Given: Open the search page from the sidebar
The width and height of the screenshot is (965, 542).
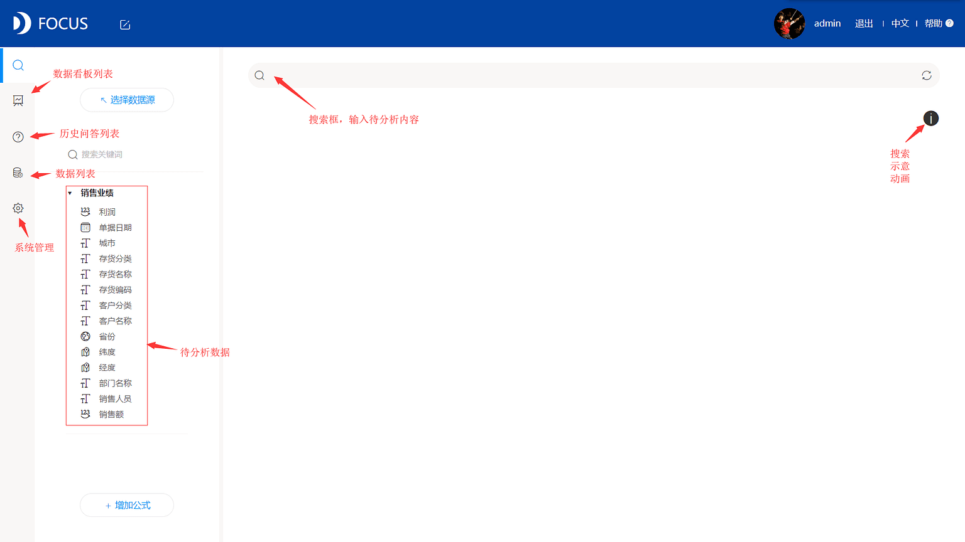Looking at the screenshot, I should tap(18, 65).
